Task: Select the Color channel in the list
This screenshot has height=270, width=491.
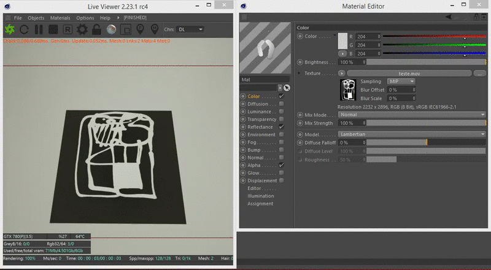Action: click(x=253, y=96)
